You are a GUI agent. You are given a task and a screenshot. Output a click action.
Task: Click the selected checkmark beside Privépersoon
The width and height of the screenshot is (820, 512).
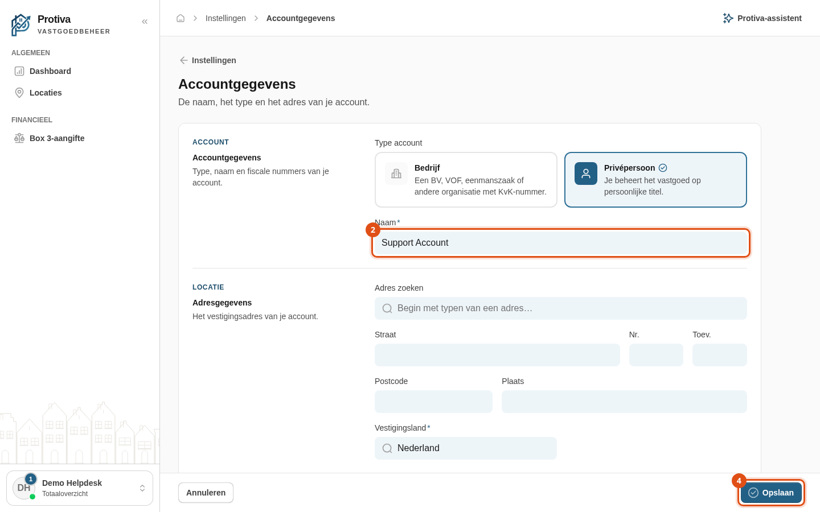coord(663,168)
